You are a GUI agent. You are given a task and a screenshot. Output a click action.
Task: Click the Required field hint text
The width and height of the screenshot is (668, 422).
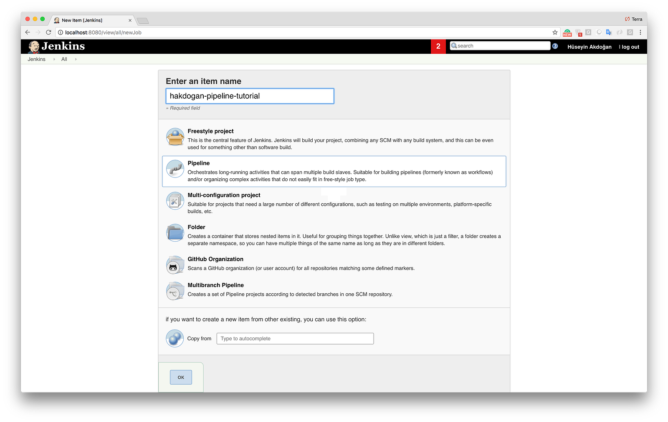point(183,108)
